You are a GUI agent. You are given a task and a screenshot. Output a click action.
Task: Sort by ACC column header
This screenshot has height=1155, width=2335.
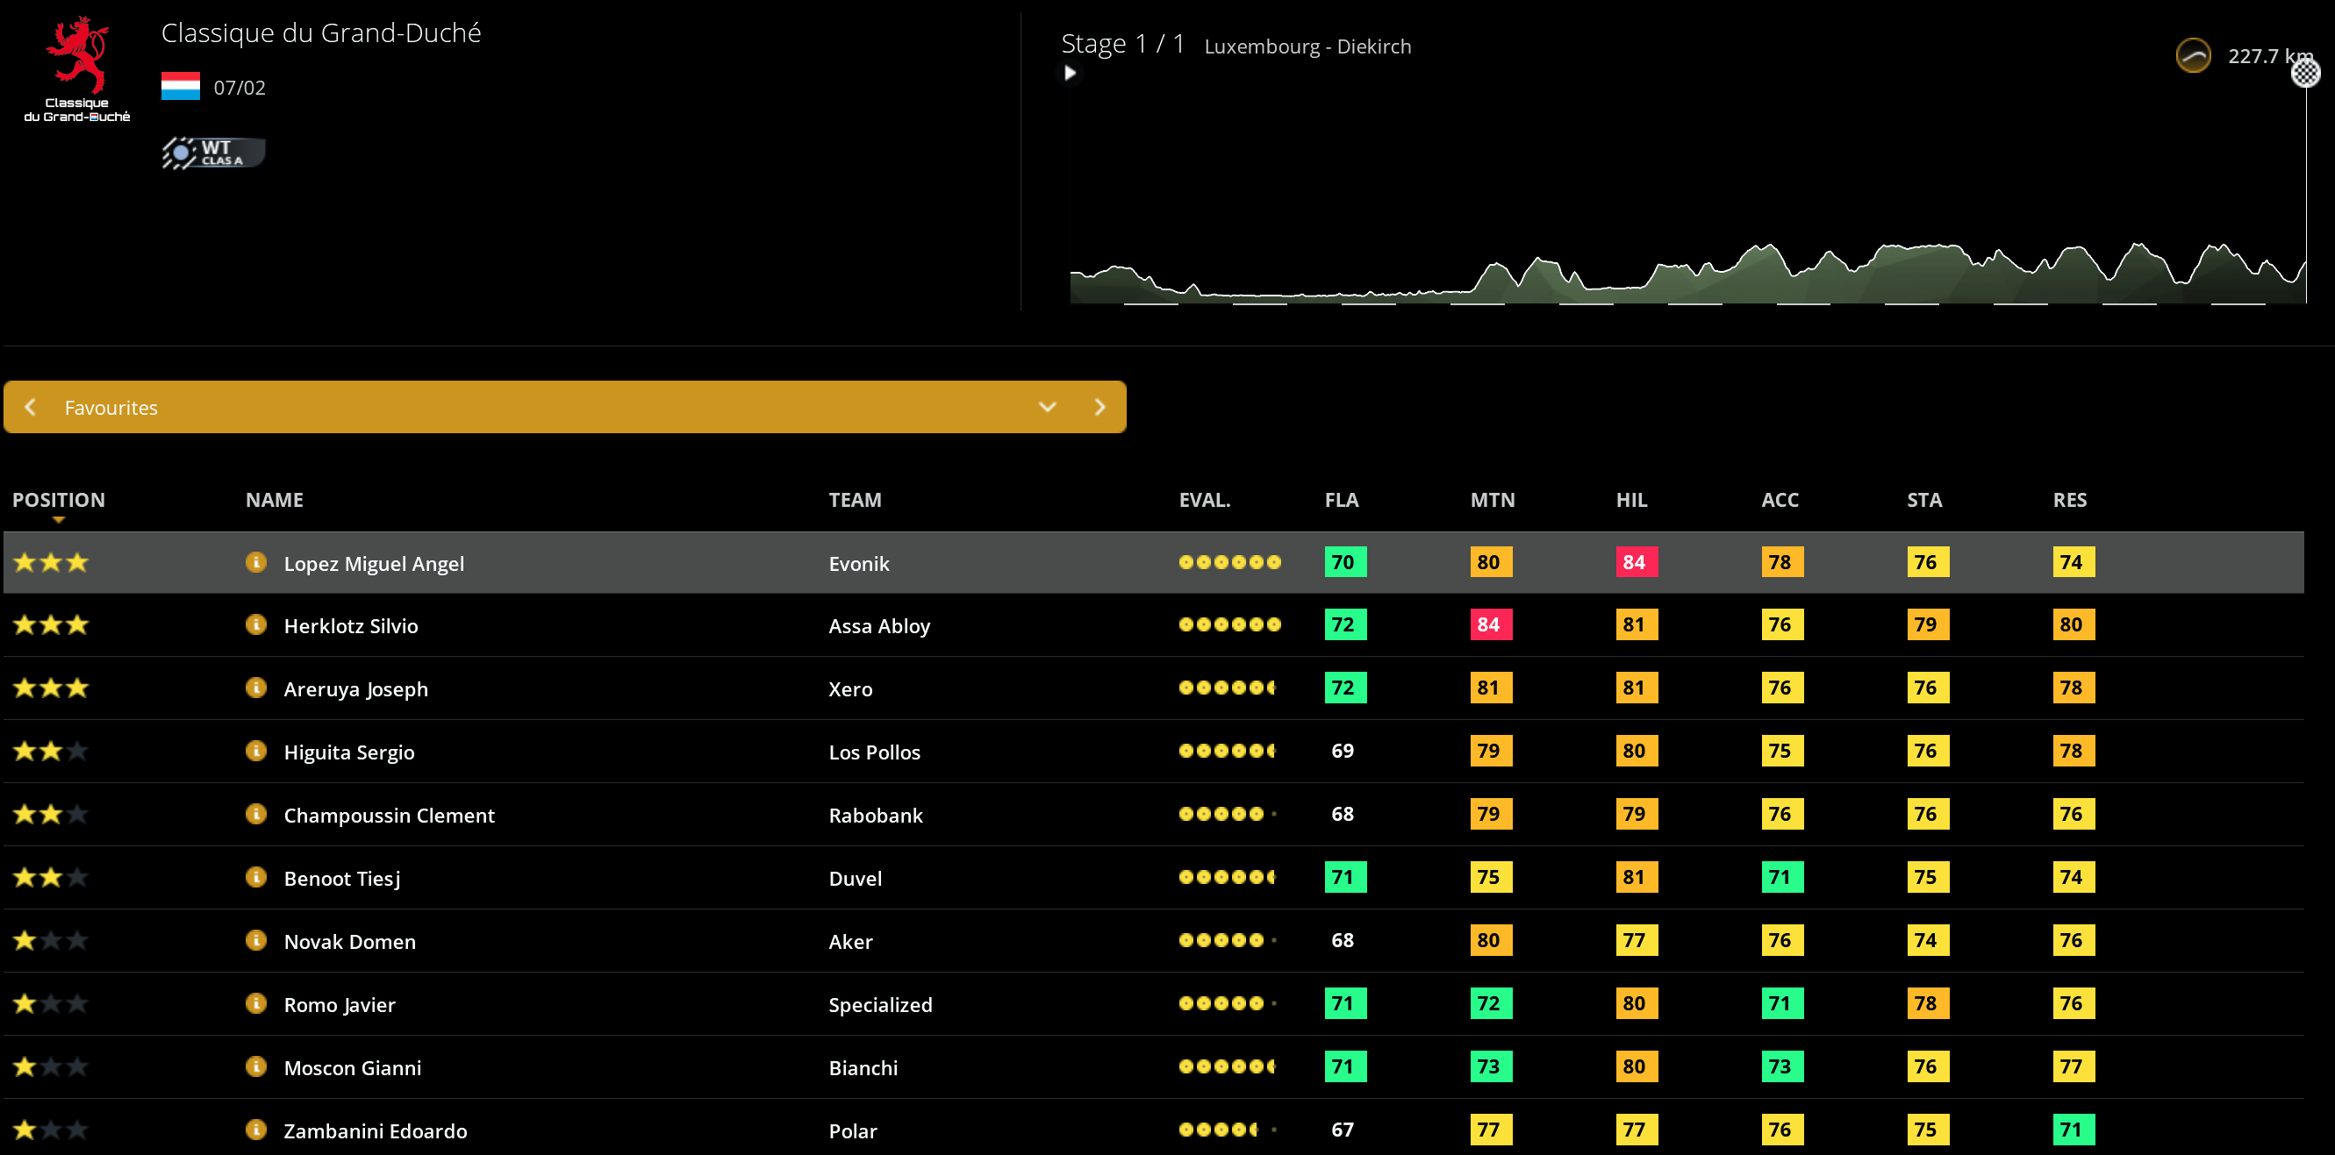(x=1780, y=500)
